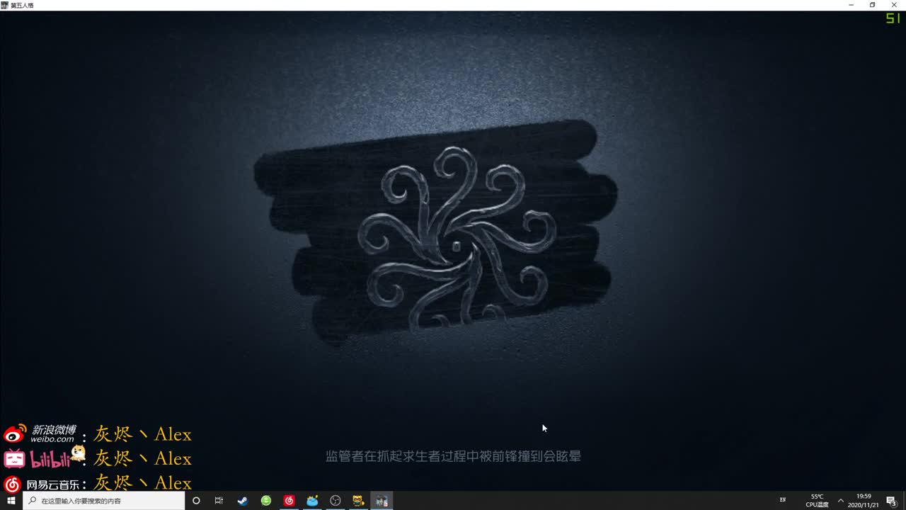Click the 第五人格 window title bar icon

[6, 4]
